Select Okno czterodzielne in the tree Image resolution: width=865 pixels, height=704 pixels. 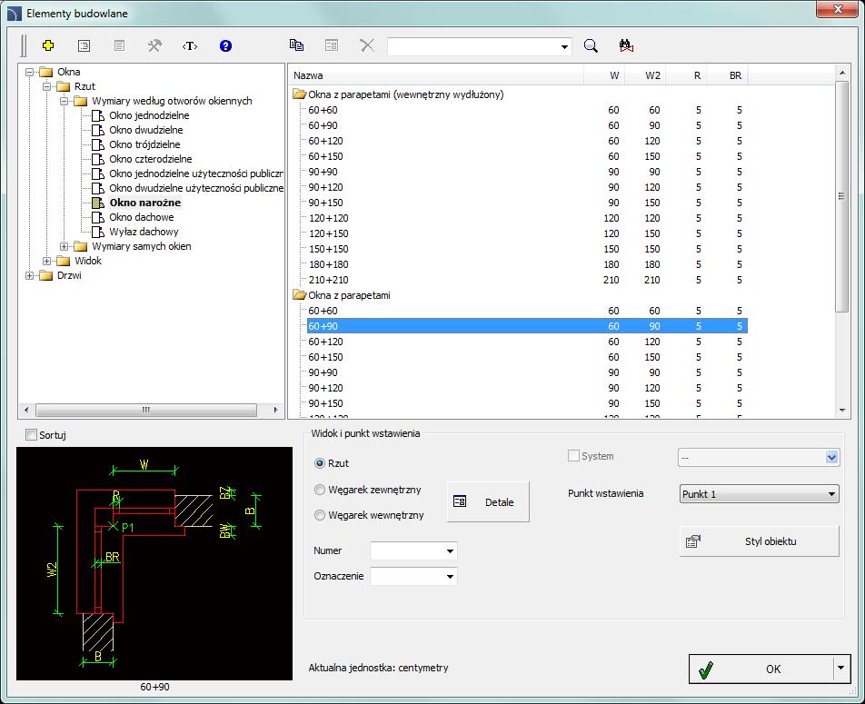[150, 159]
